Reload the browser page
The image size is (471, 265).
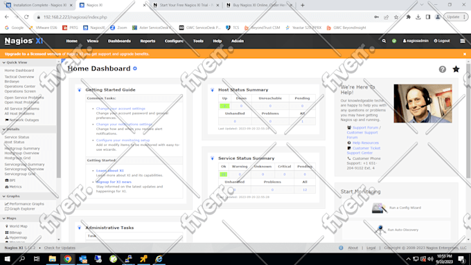26,17
